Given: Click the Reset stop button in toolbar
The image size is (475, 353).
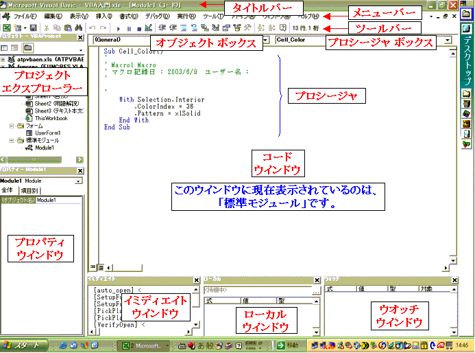Looking at the screenshot, I should coord(139,27).
